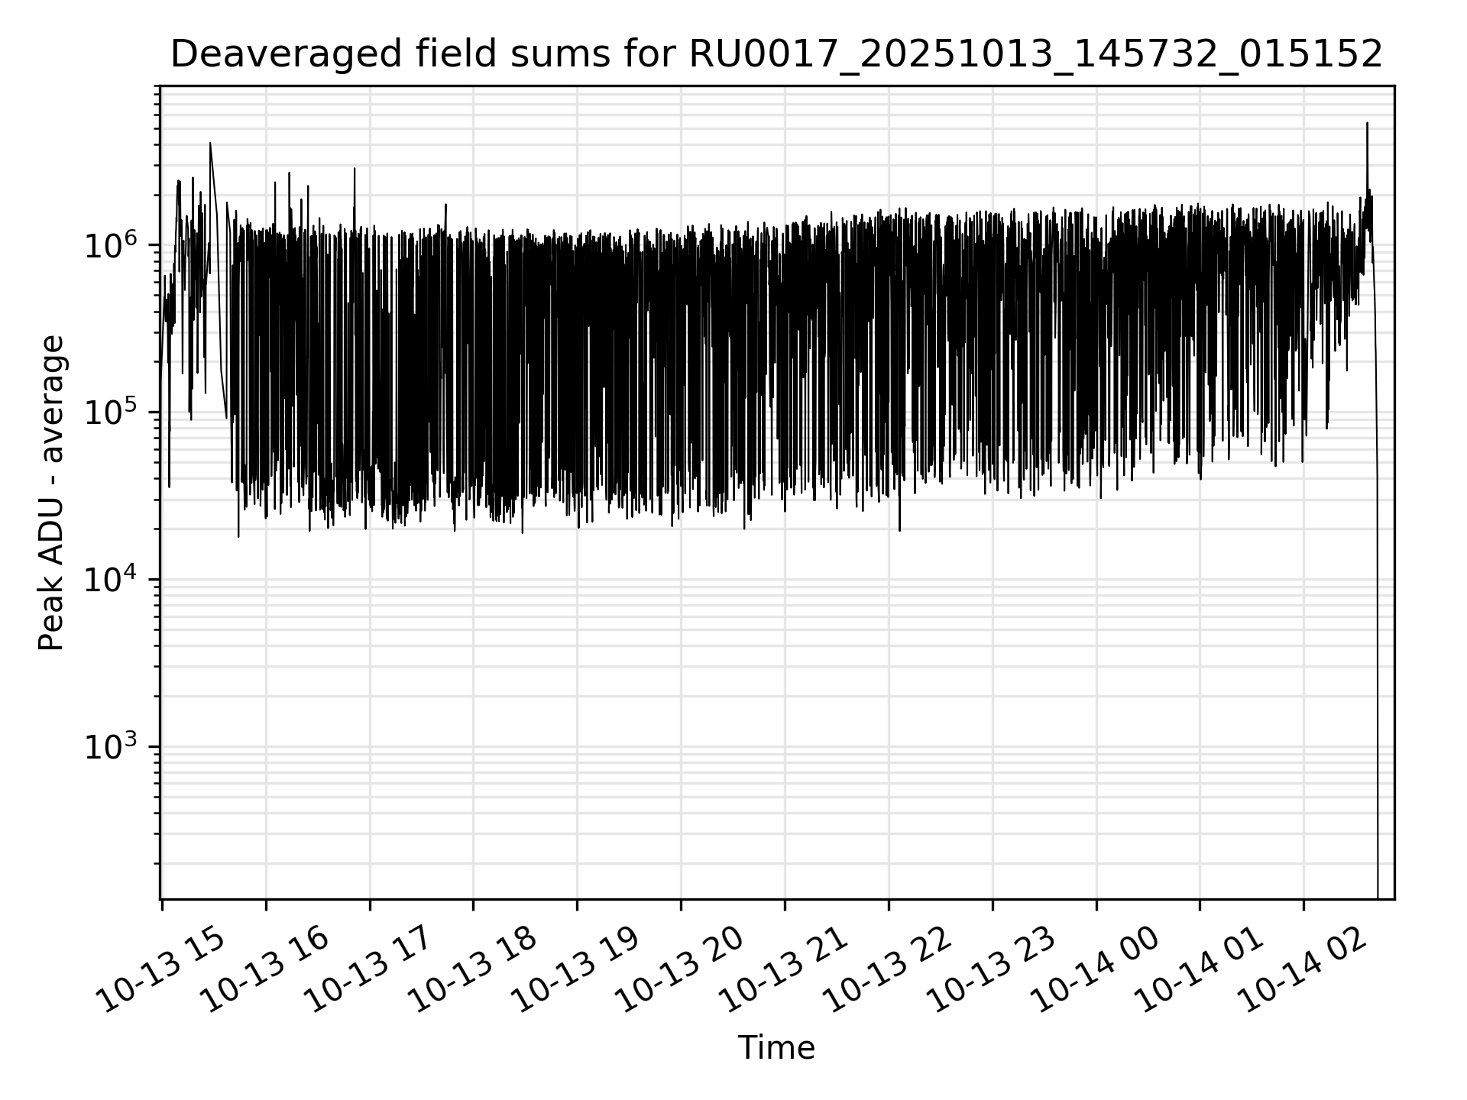Image resolution: width=1467 pixels, height=1100 pixels.
Task: Click the 'Peak ADU - average' y-axis label
Action: click(51, 493)
